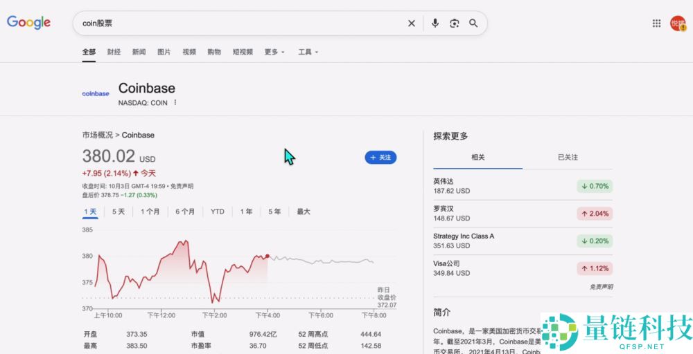Screen dimensions: 693x354
Task: Select the 1 年 chart range
Action: click(x=246, y=212)
